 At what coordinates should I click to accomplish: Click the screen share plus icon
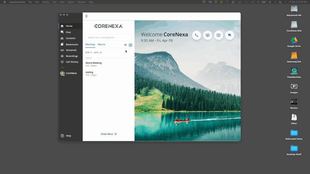tap(219, 35)
